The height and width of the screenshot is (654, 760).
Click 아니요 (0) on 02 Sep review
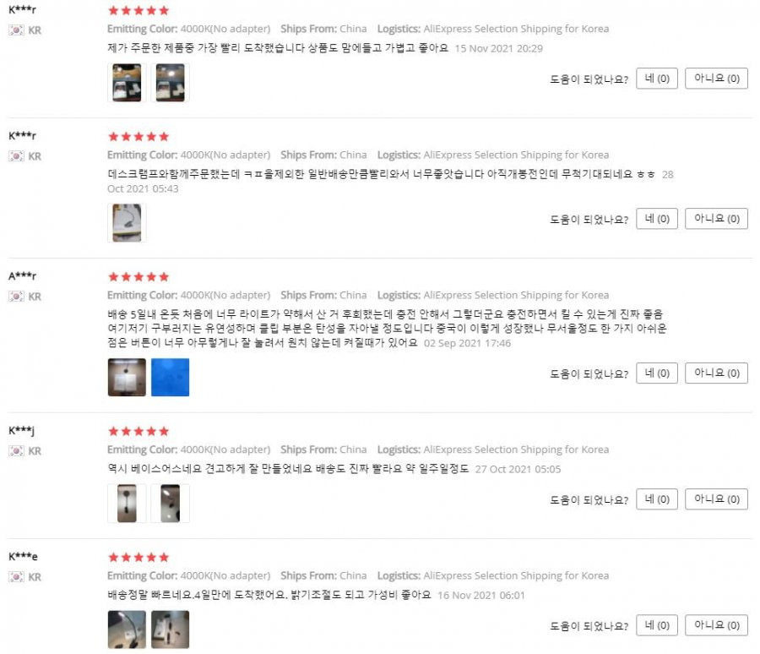pos(716,373)
